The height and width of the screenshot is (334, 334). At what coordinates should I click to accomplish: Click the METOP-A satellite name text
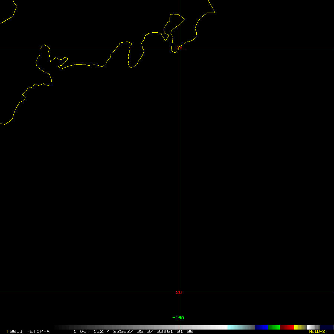38,331
